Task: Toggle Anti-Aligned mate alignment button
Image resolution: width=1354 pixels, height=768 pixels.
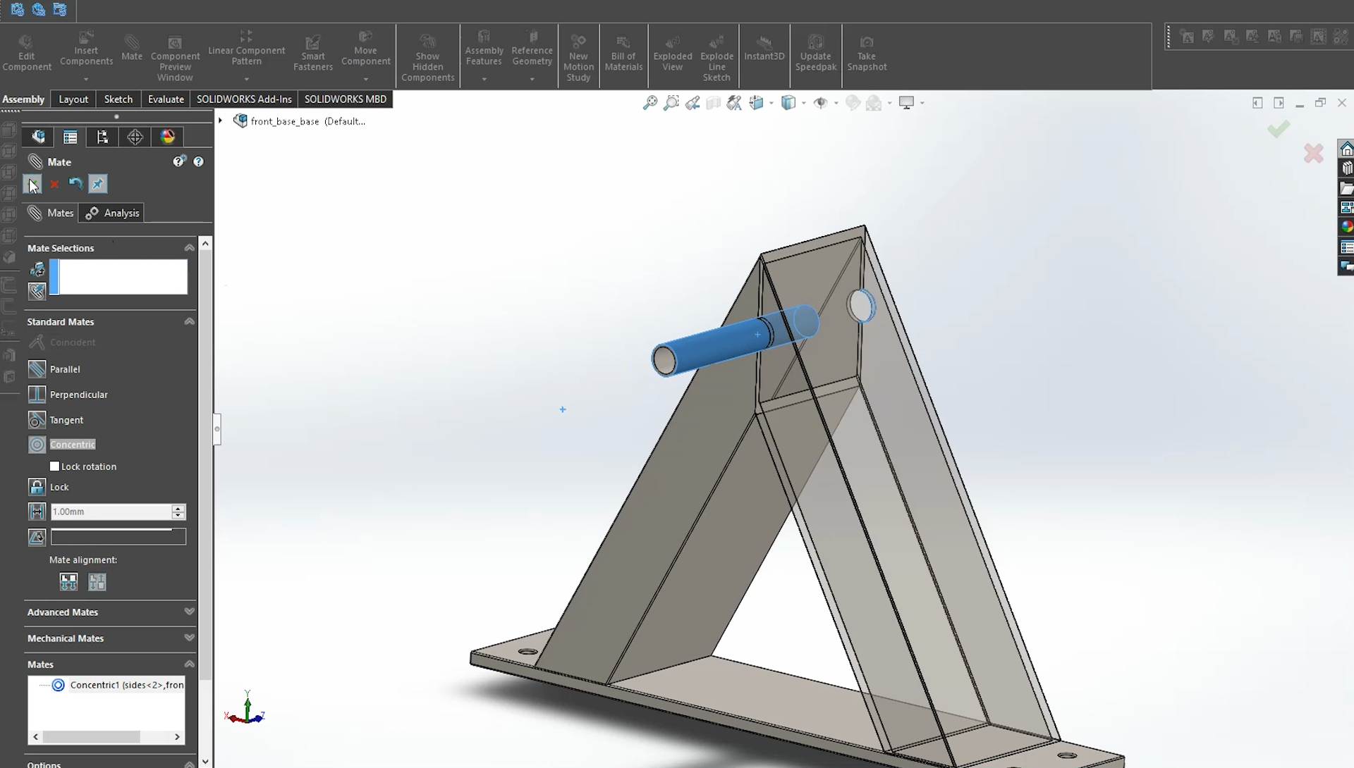Action: click(97, 582)
